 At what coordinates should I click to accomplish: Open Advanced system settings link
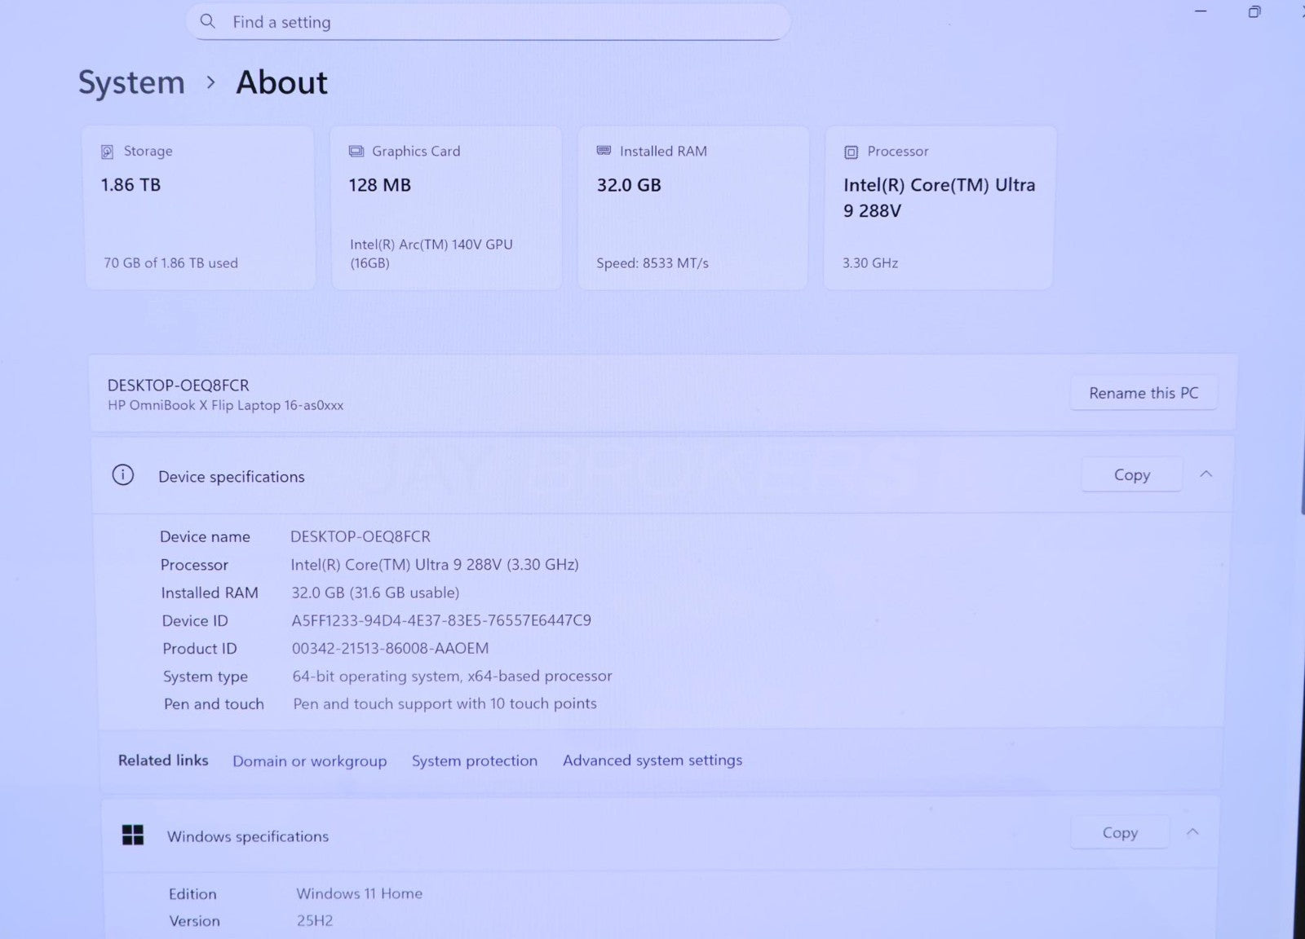tap(652, 760)
